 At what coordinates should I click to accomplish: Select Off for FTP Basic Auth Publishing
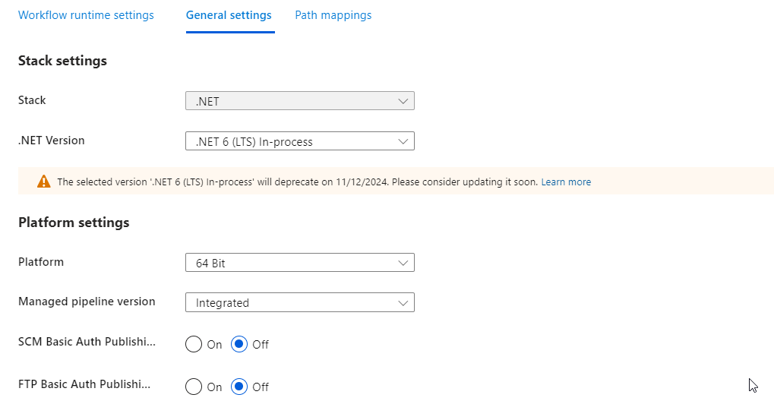(x=239, y=387)
